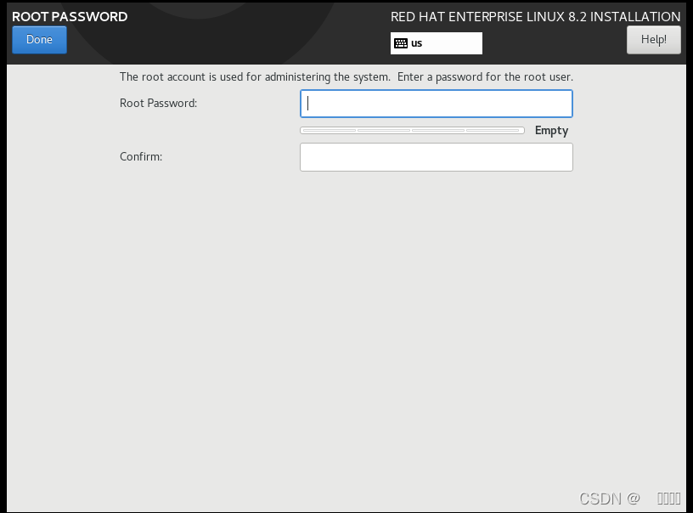Click the RED HAT ENTERPRISE LINUX 8.2 INSTALLATION heading
Image resolution: width=693 pixels, height=513 pixels.
click(x=535, y=17)
